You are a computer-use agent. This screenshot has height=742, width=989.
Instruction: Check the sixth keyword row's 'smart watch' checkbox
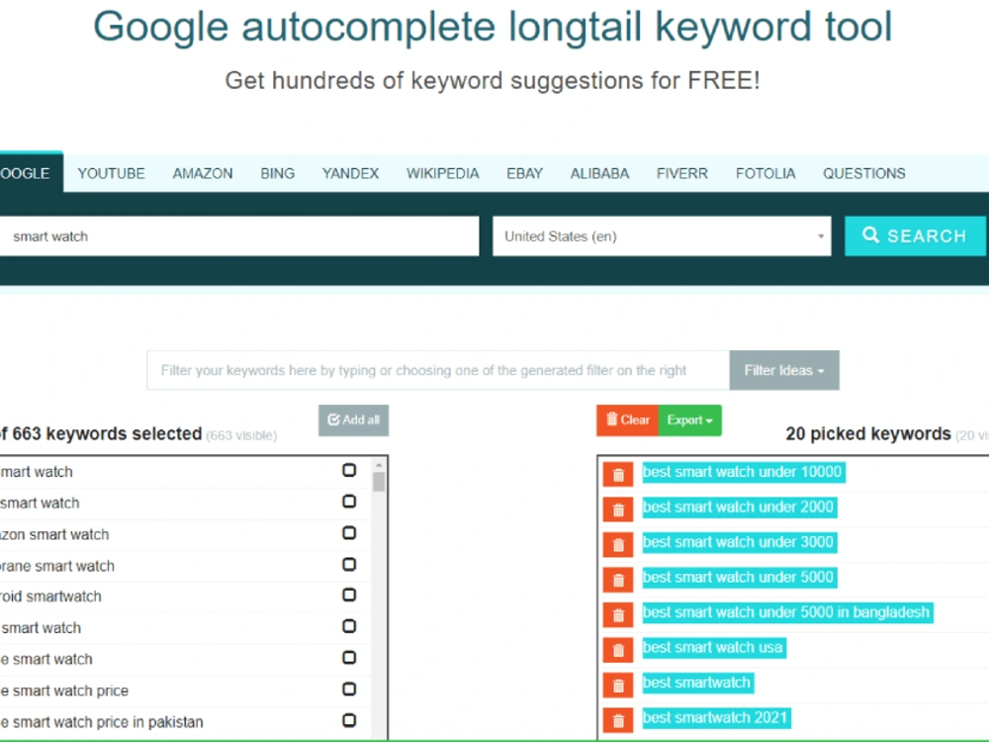(349, 626)
